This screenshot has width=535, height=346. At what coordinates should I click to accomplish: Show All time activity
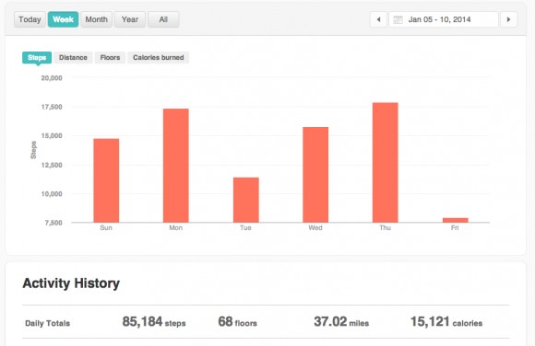[163, 19]
